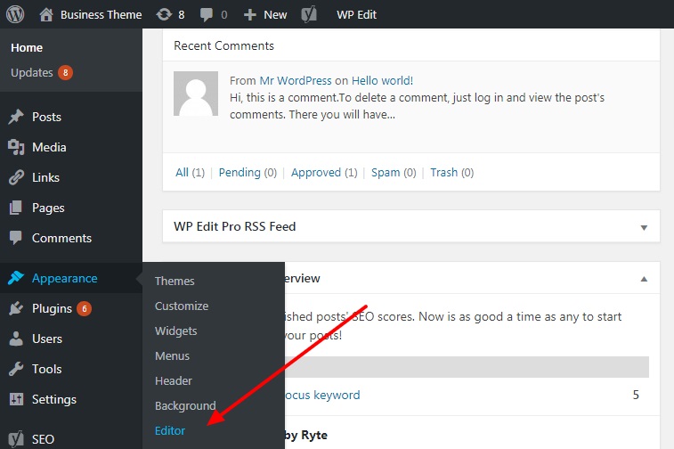The height and width of the screenshot is (449, 674).
Task: Click the commenter avatar thumbnail
Action: [196, 94]
